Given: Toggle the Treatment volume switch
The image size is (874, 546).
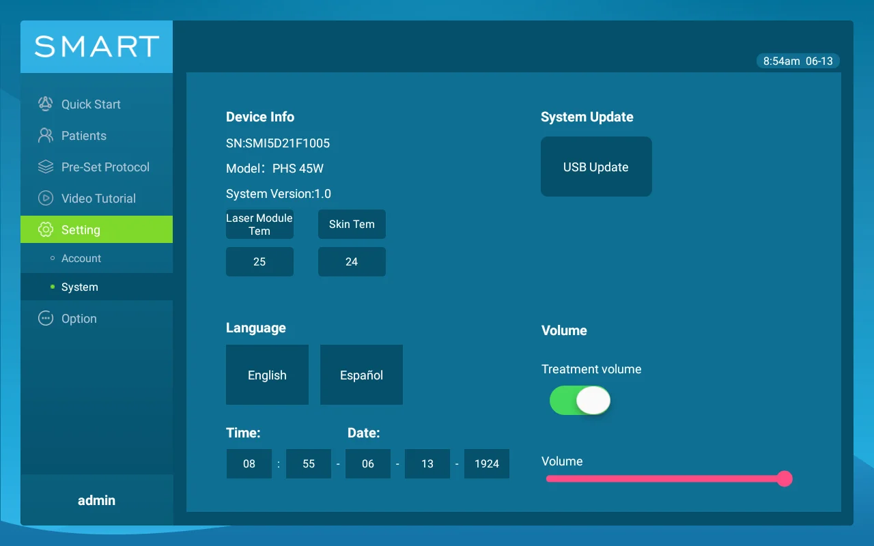Looking at the screenshot, I should 580,401.
